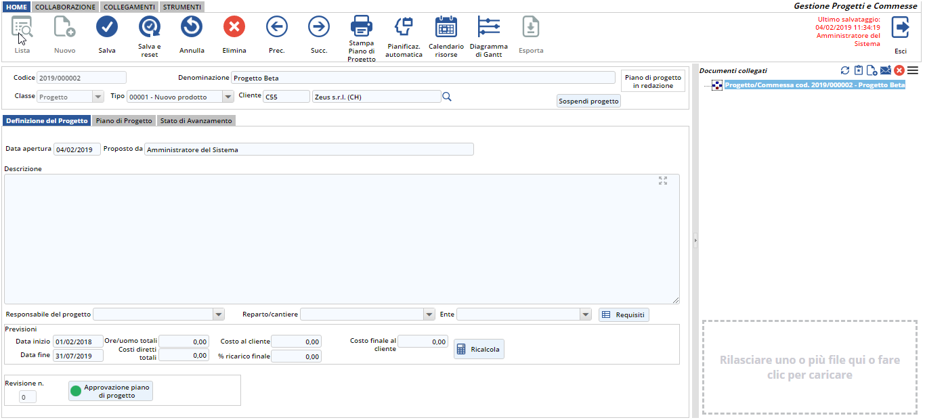Open the COLLABORAZIONE ribbon tab
This screenshot has height=420, width=925.
[x=65, y=7]
